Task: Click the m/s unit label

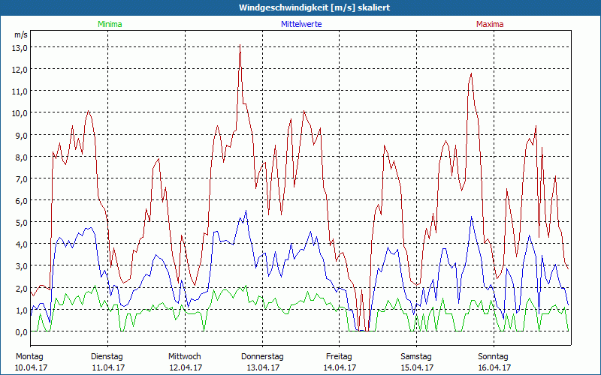Action: point(20,34)
